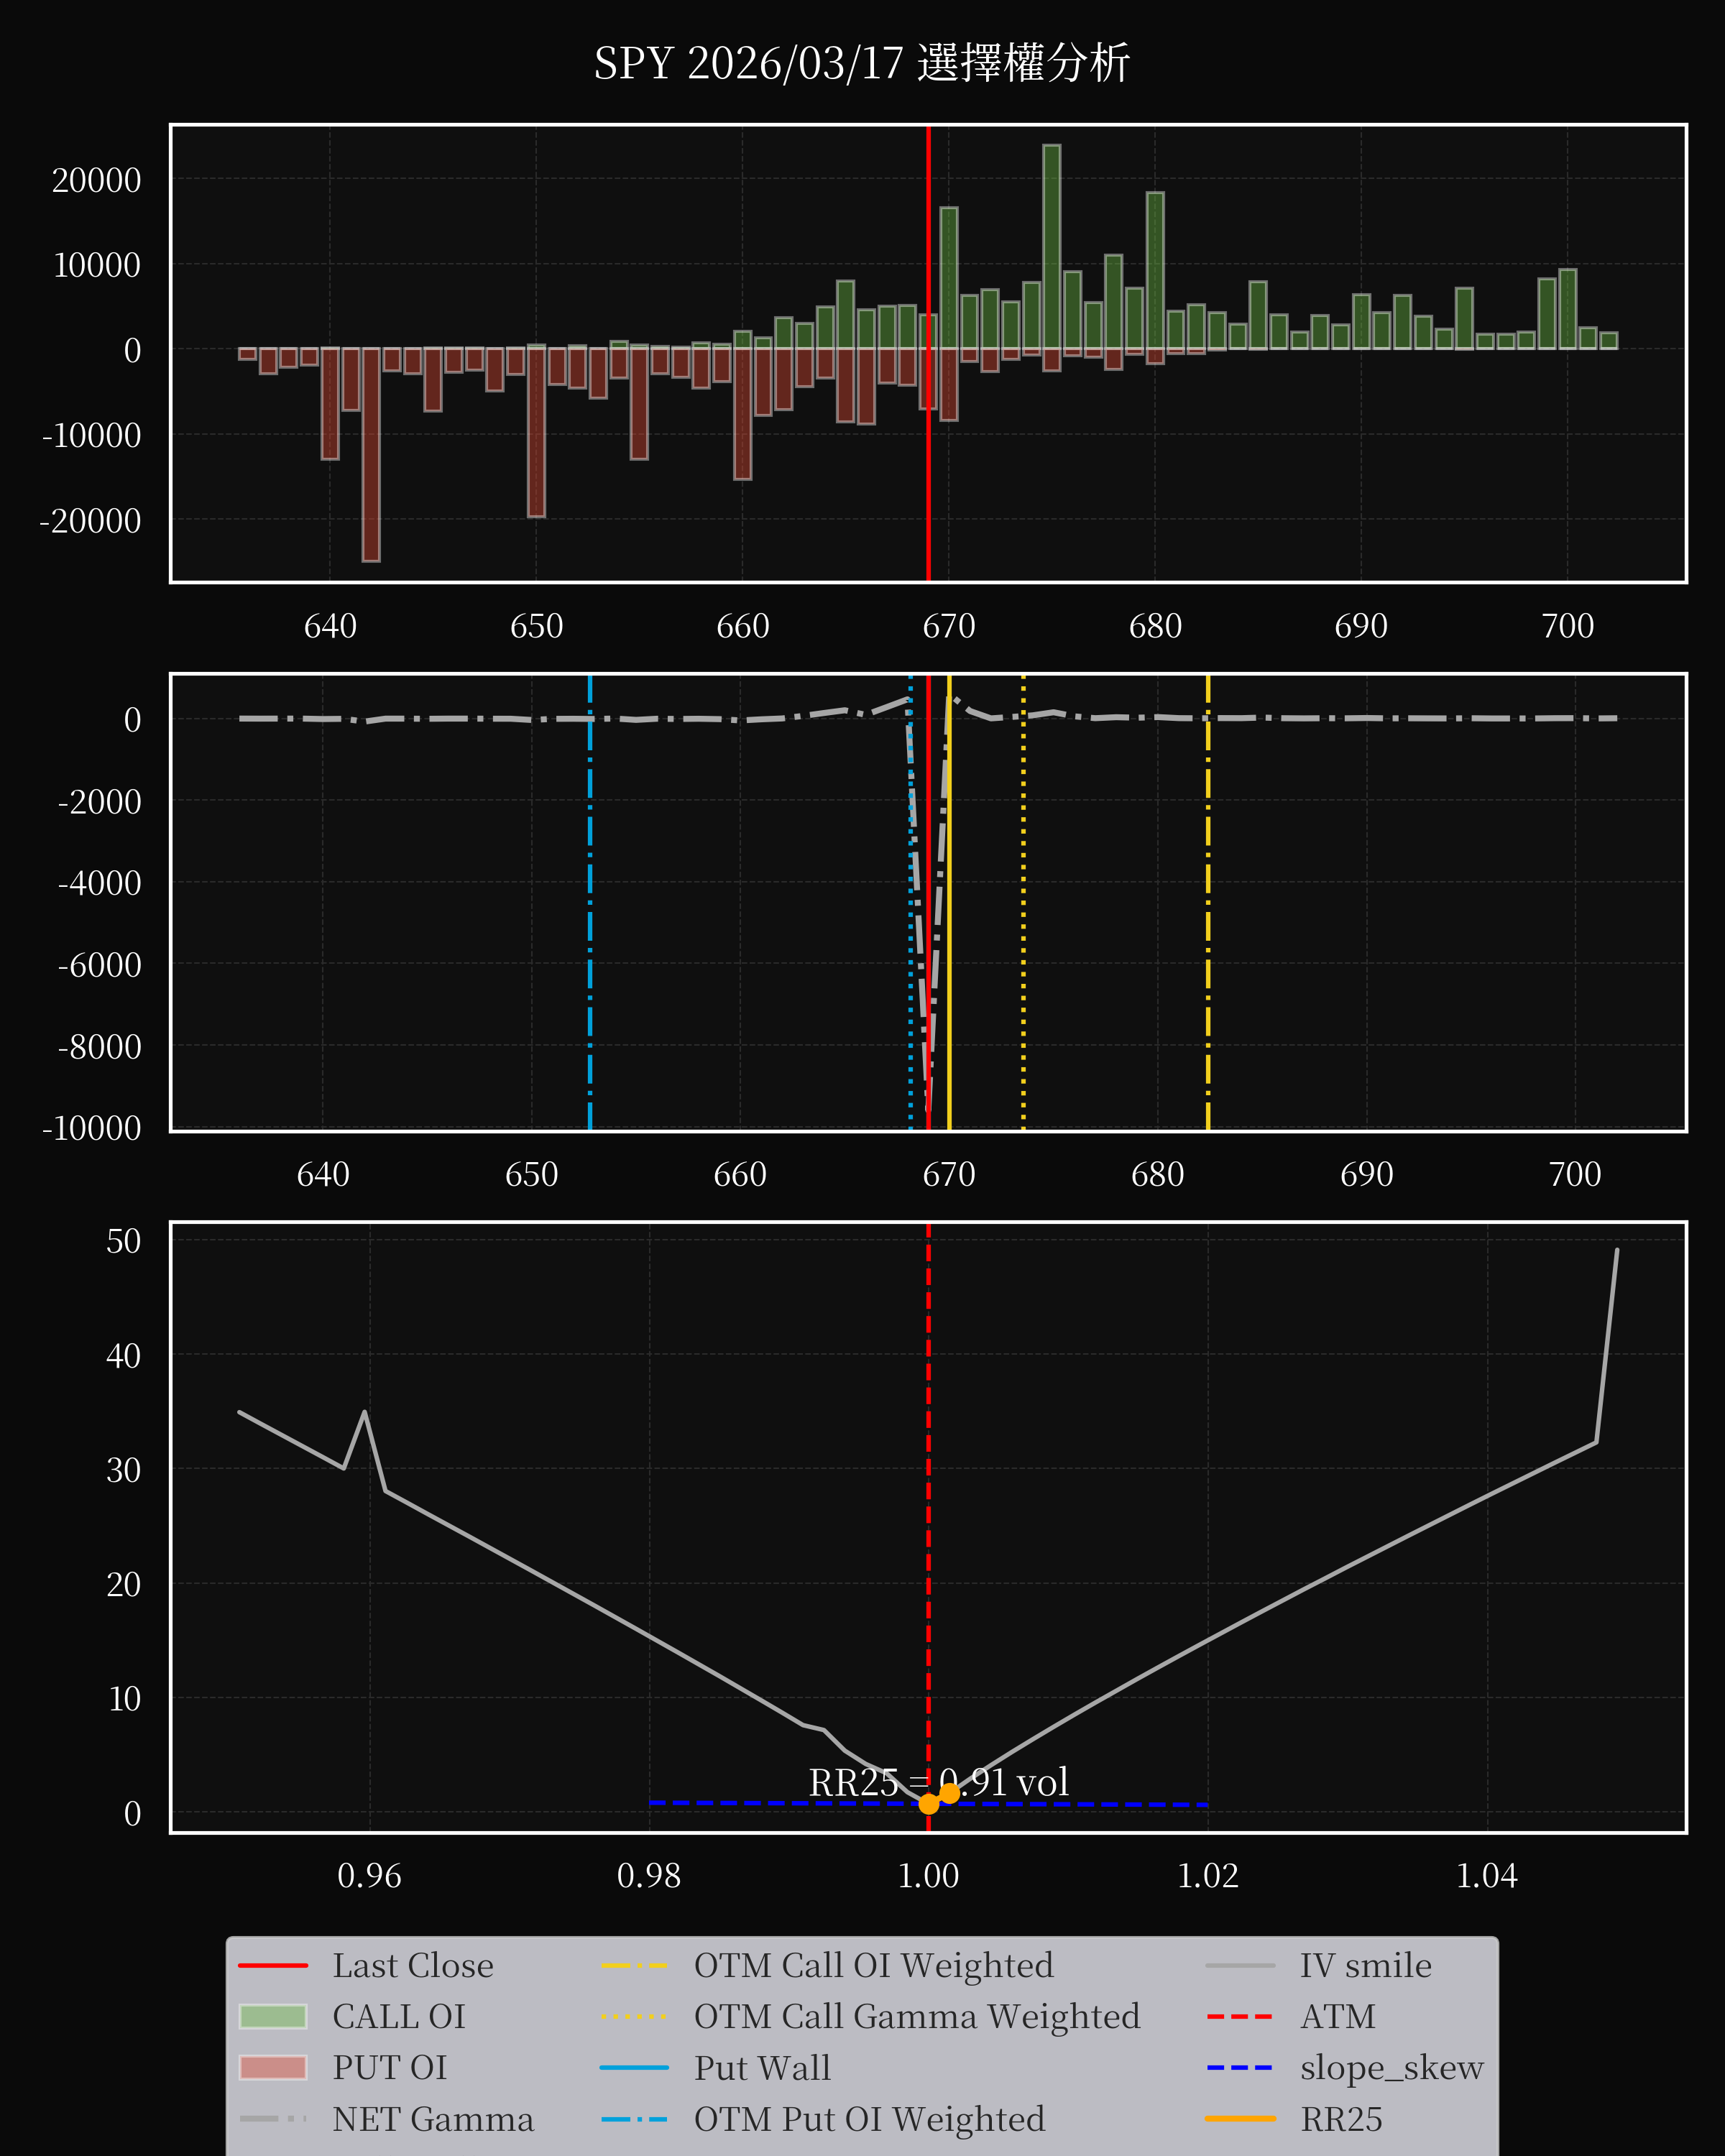
Task: Click the slope_skew legend label
Action: pos(1392,2067)
